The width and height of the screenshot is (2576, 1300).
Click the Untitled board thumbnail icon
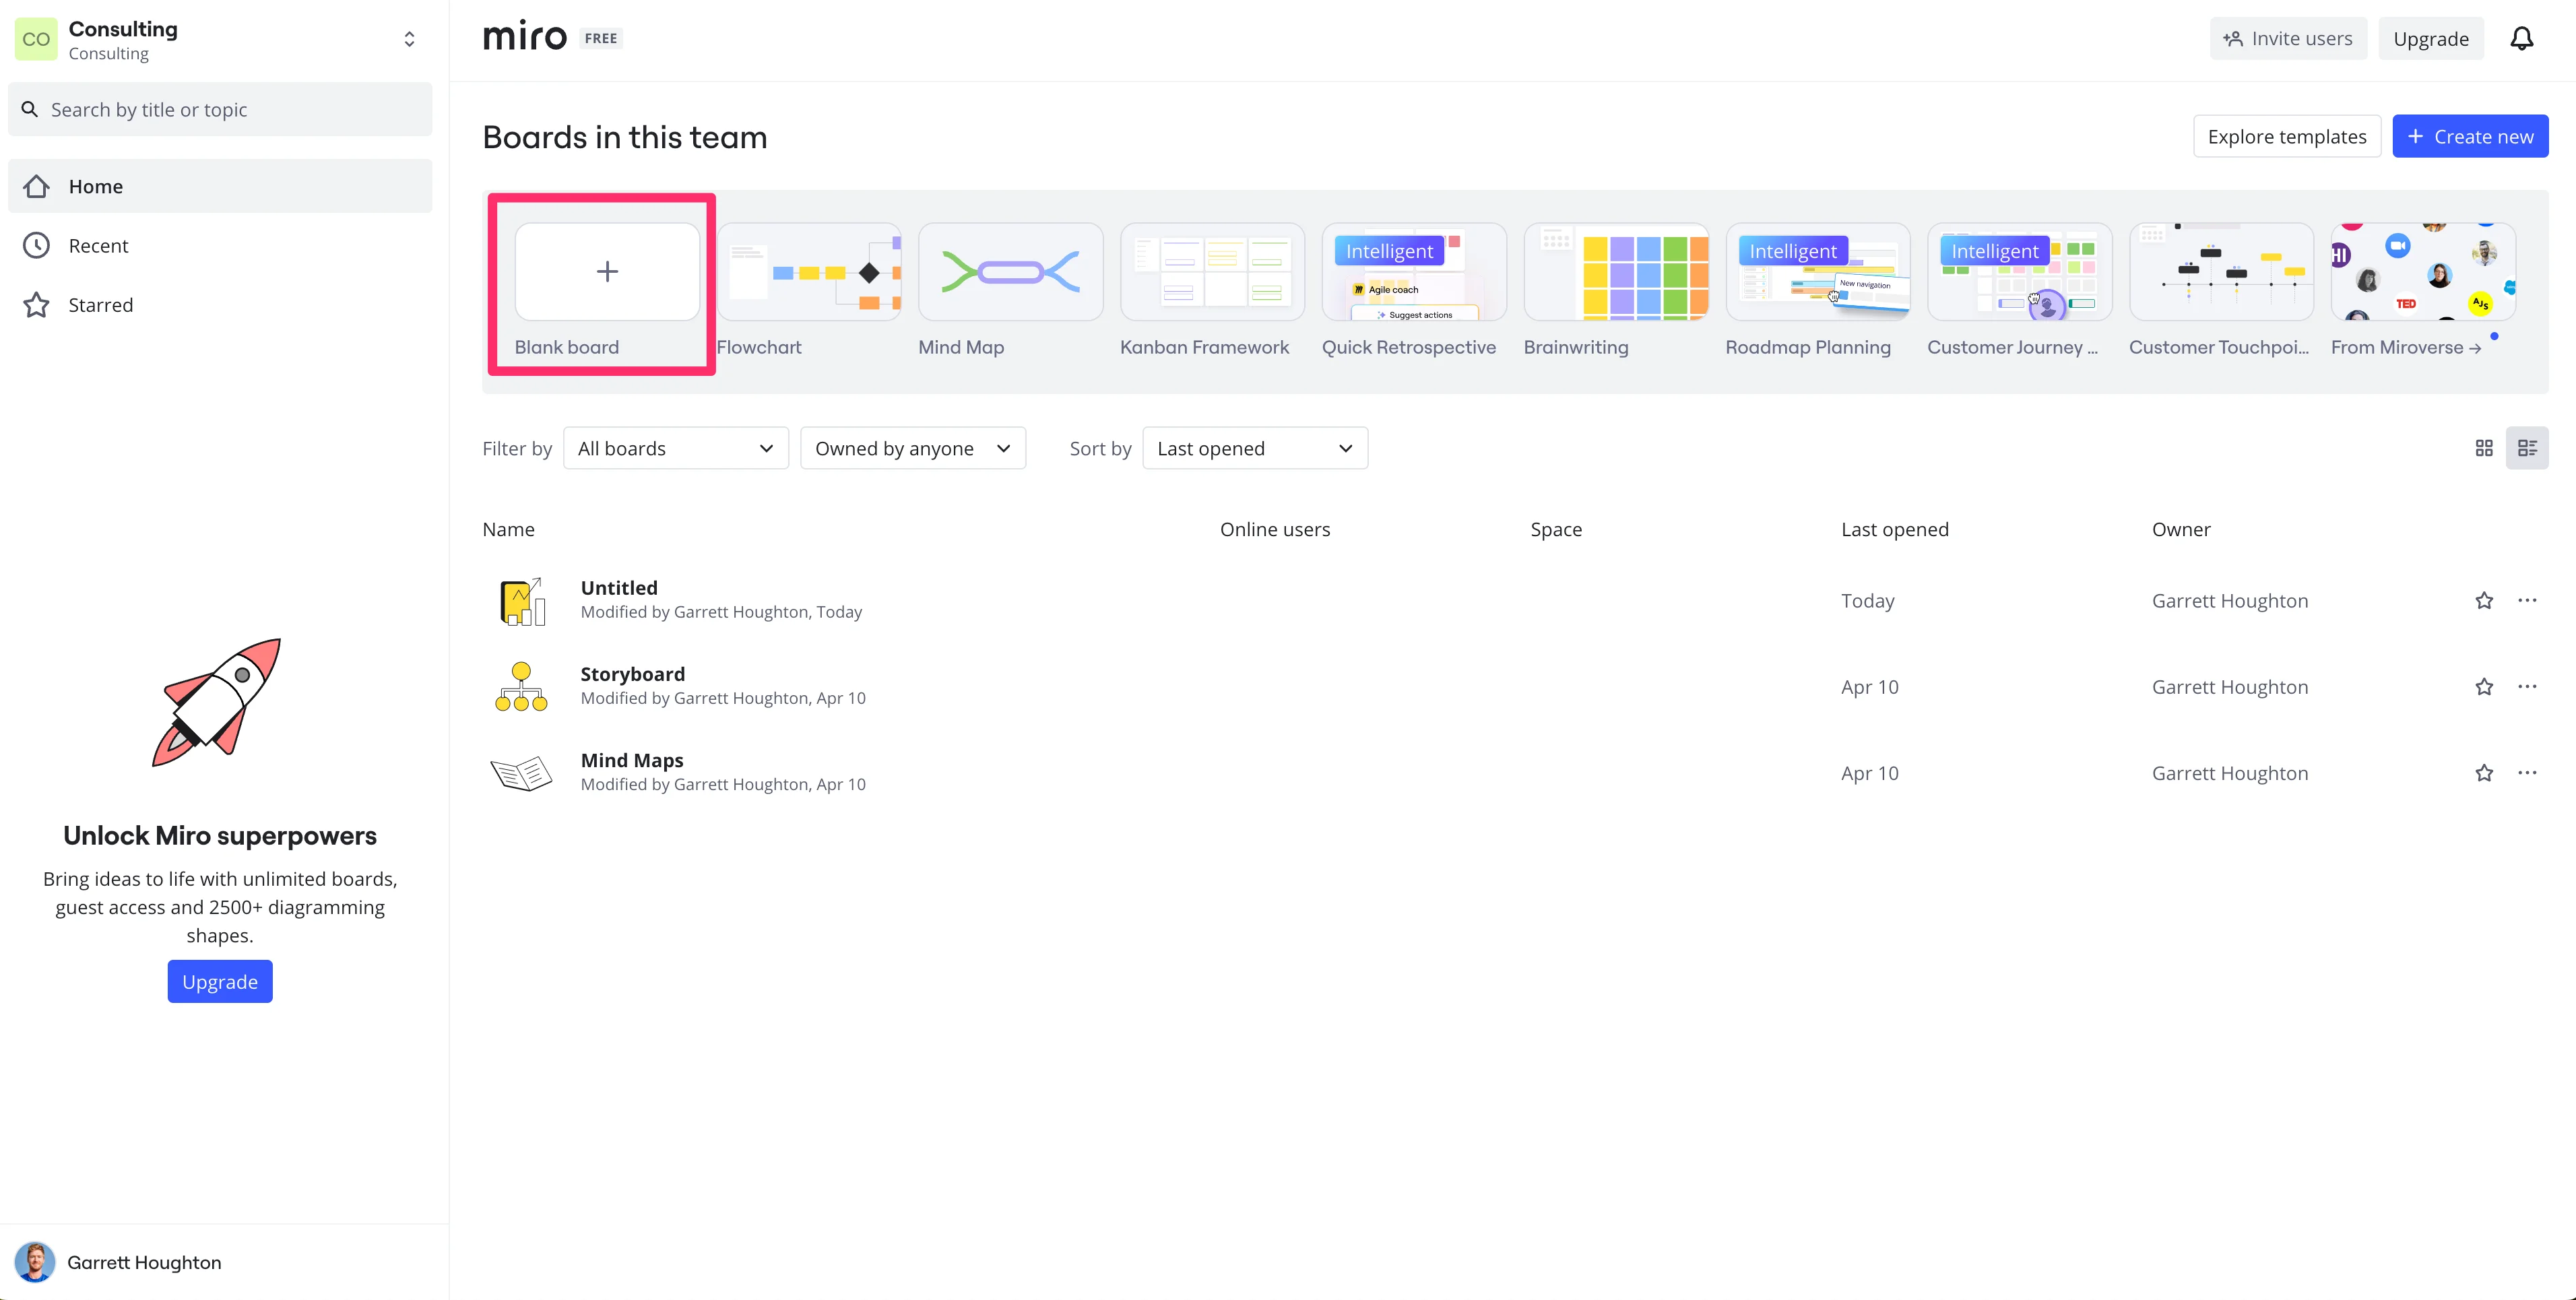[x=521, y=601]
